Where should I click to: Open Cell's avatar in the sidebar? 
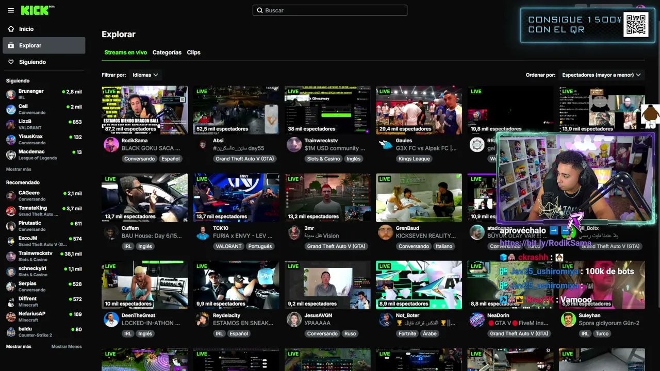pos(11,109)
